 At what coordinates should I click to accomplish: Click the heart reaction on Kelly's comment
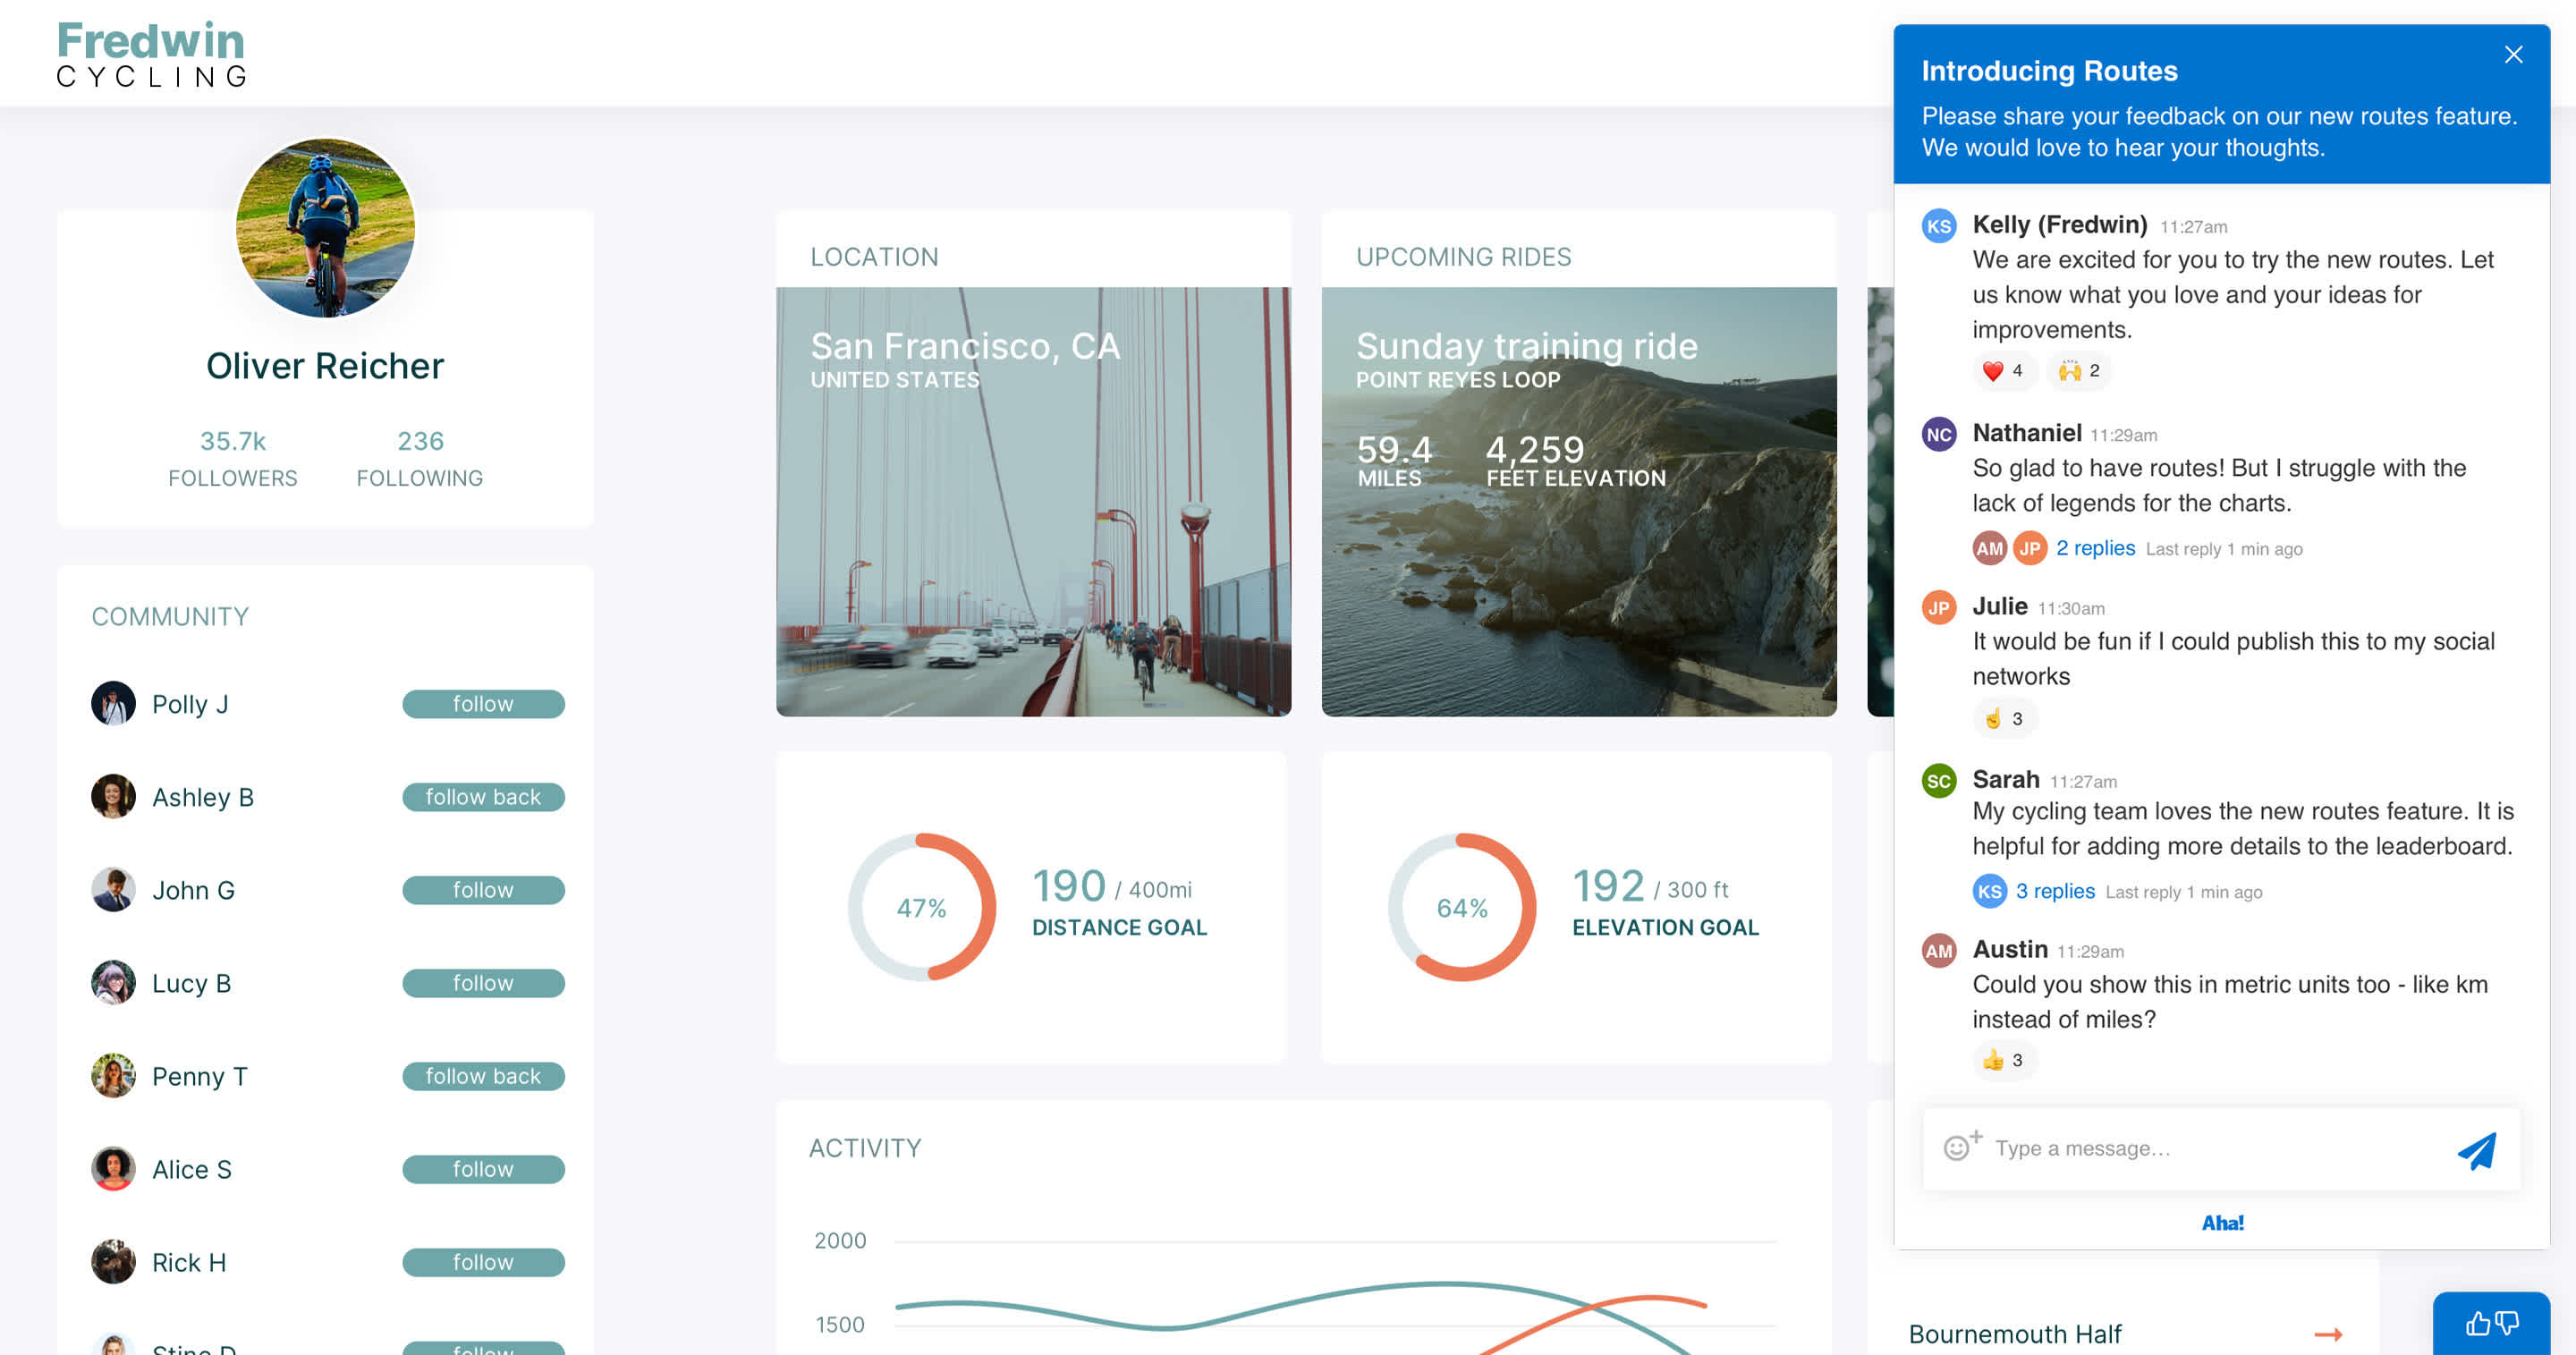(2002, 371)
